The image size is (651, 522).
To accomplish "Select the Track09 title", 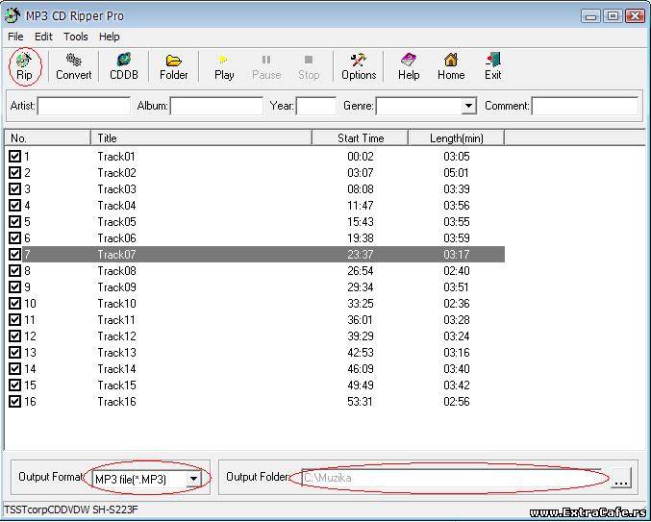I will tap(116, 287).
